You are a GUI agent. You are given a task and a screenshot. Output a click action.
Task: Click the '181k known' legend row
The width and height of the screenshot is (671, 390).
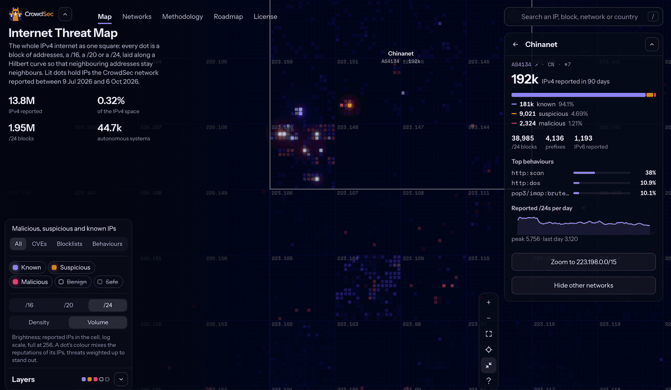coord(543,104)
